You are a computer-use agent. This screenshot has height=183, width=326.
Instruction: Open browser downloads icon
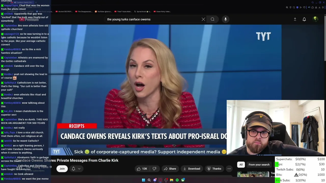tap(319, 7)
